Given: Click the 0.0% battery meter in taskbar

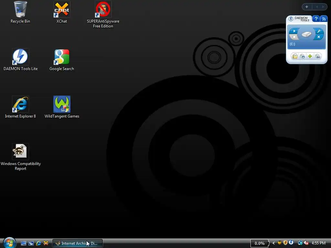Looking at the screenshot, I should [x=260, y=243].
